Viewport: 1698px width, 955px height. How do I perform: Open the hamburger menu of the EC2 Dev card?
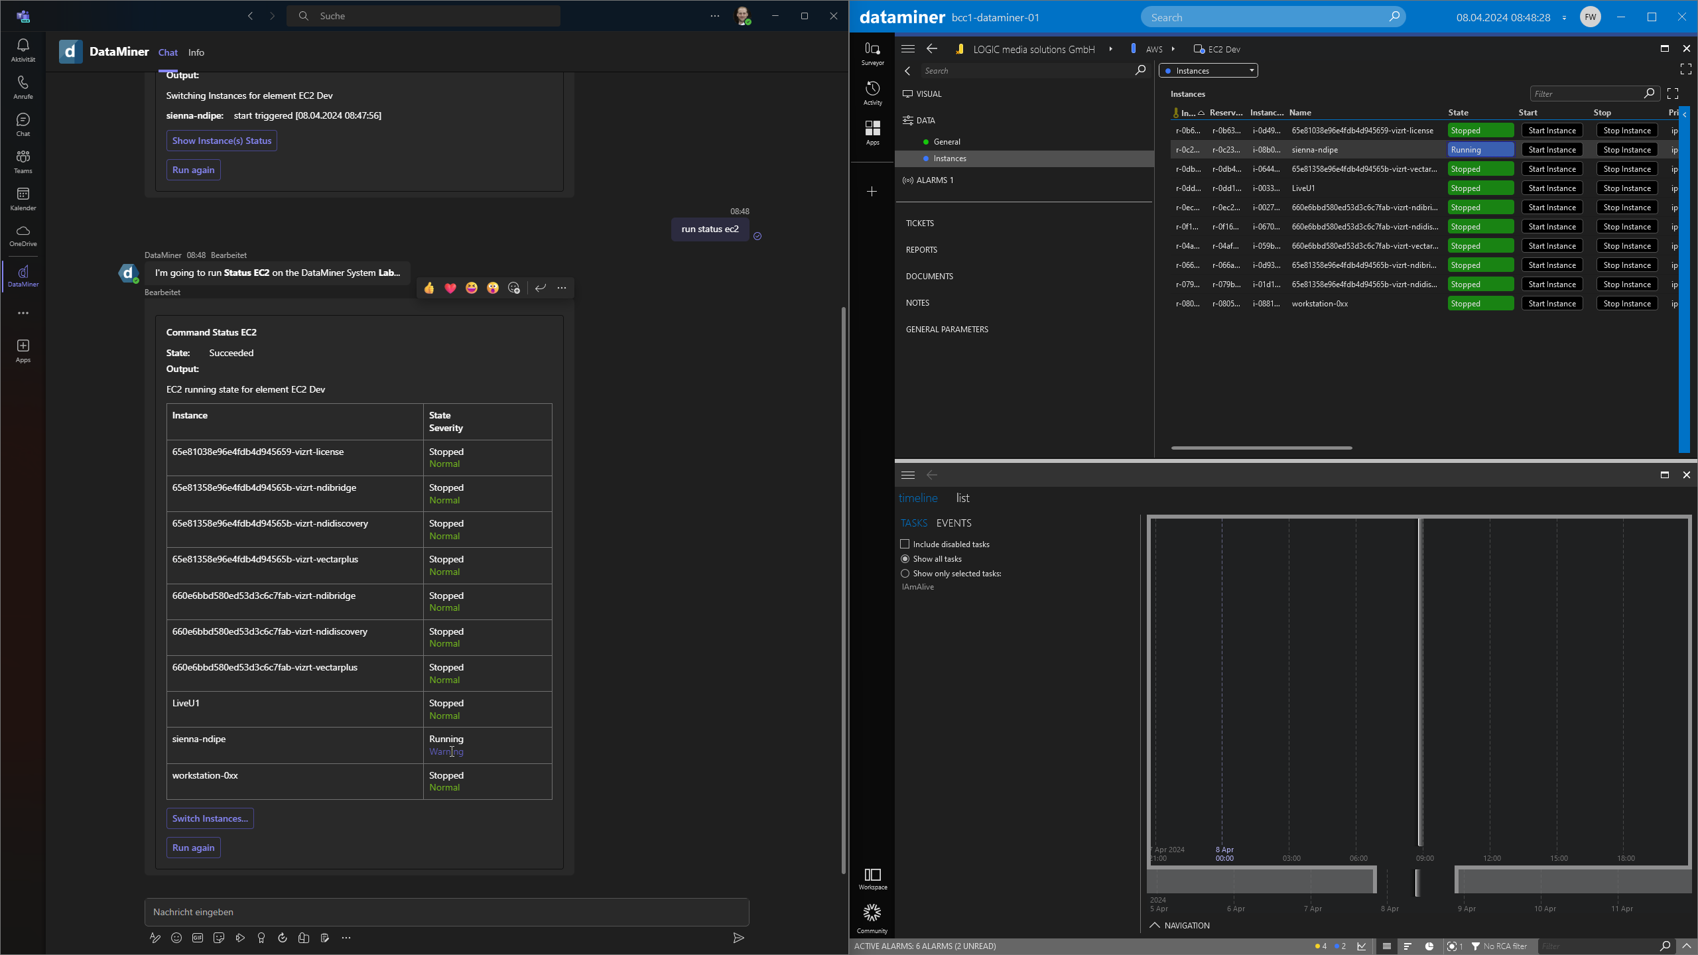[x=908, y=49]
